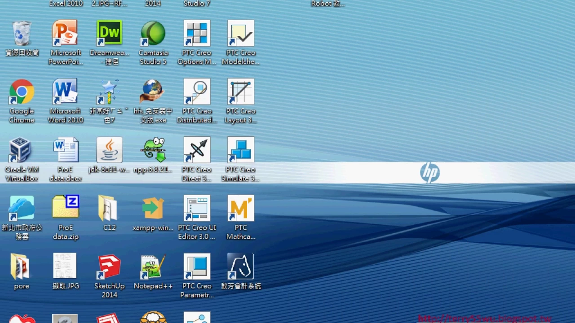Launch Microsoft PowerPoint shortcut
The image size is (575, 323).
[x=66, y=33]
